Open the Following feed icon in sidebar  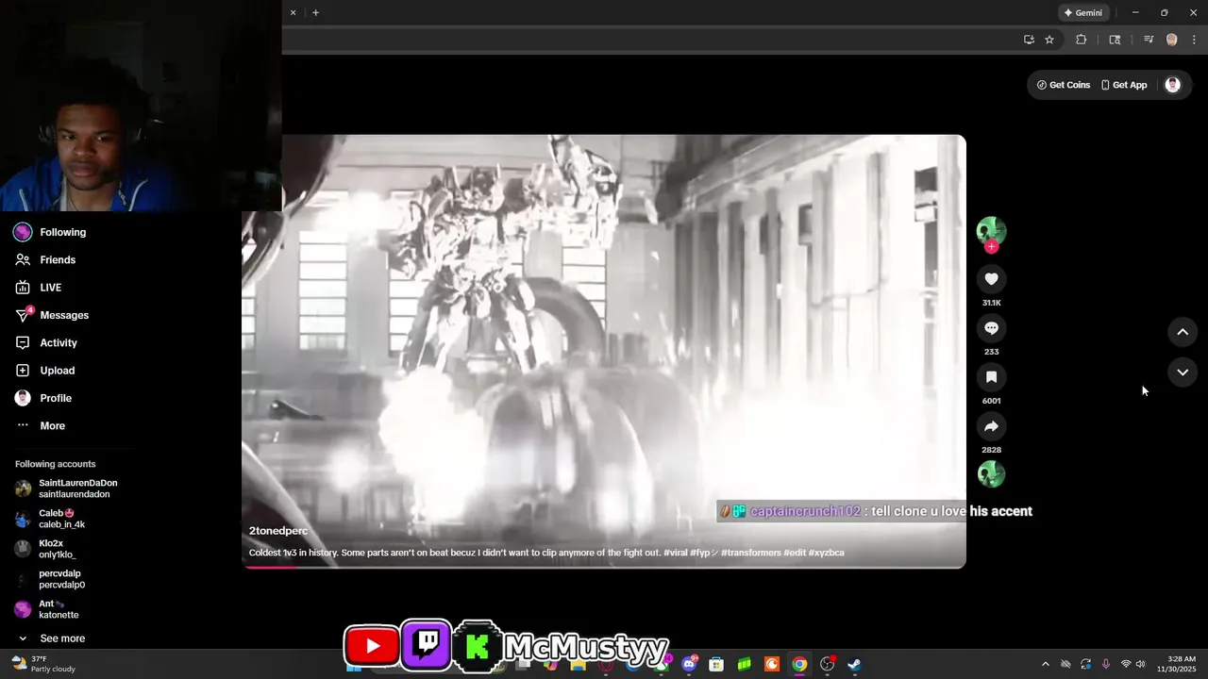[x=23, y=232]
